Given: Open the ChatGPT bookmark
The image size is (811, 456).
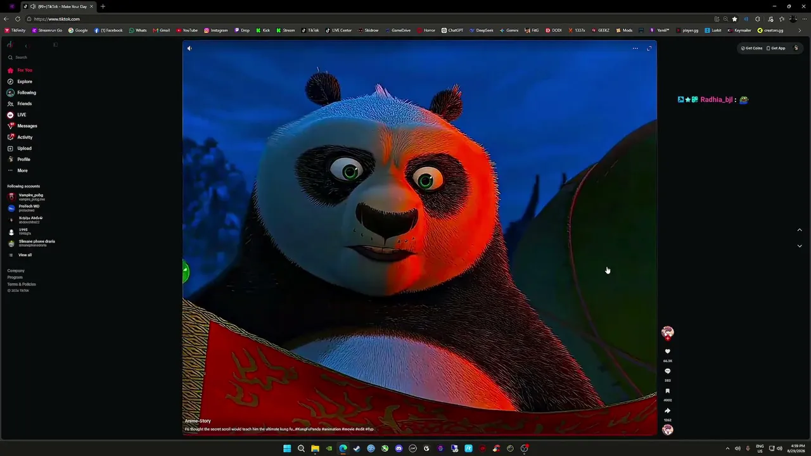Looking at the screenshot, I should click(x=452, y=30).
